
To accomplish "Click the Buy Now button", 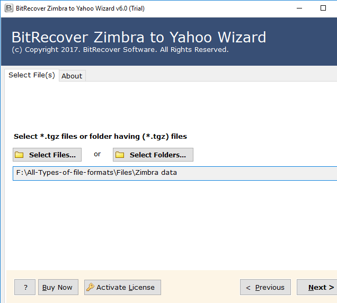I will point(58,287).
